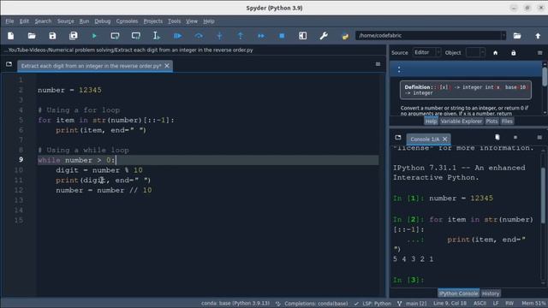Save the current file
The width and height of the screenshot is (548, 308).
point(52,36)
